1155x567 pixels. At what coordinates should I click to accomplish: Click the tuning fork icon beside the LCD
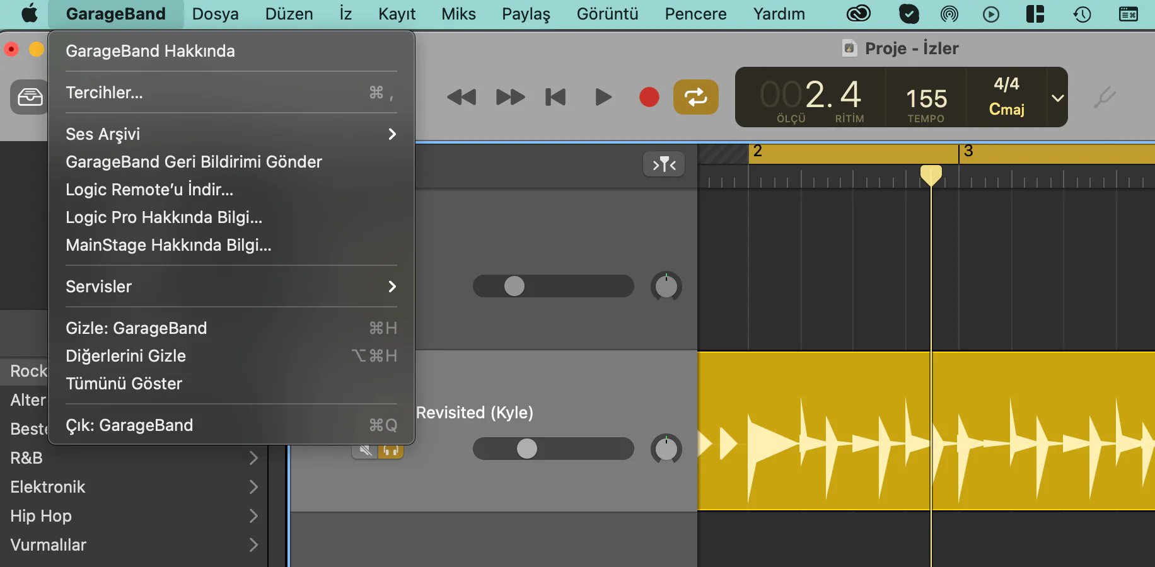coord(1105,97)
